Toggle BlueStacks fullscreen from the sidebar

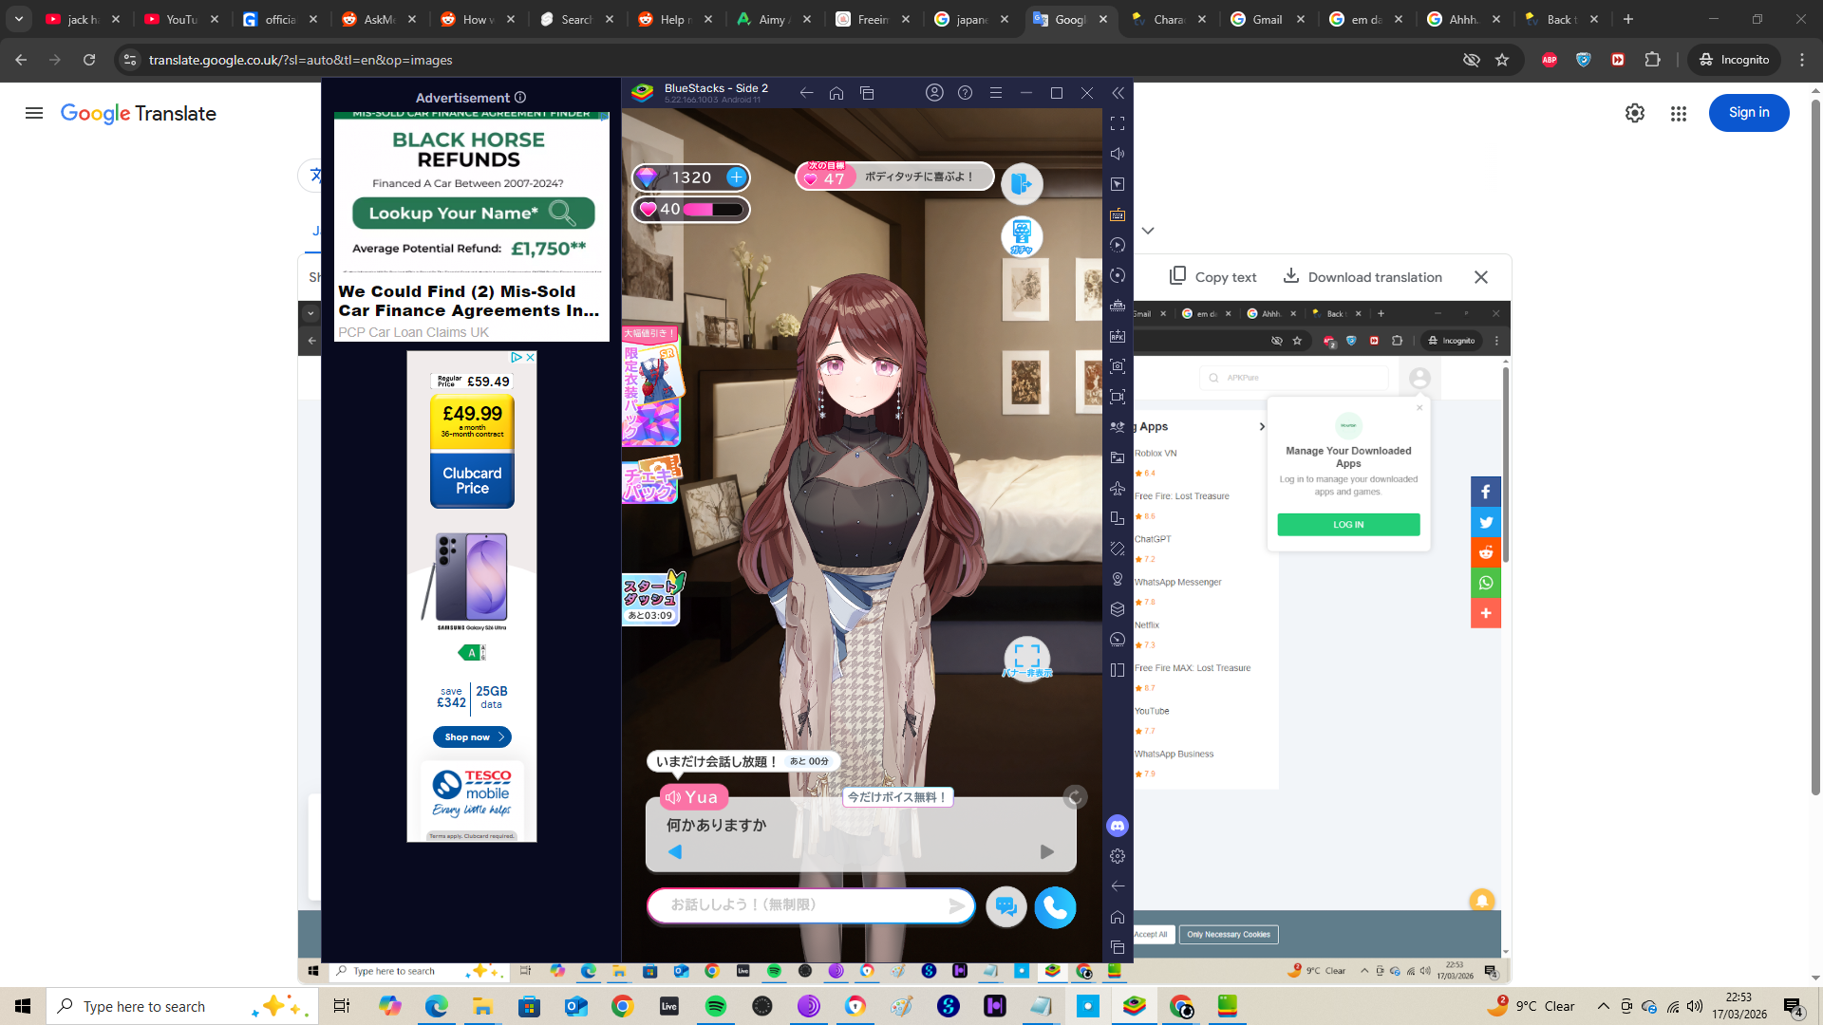click(x=1118, y=123)
